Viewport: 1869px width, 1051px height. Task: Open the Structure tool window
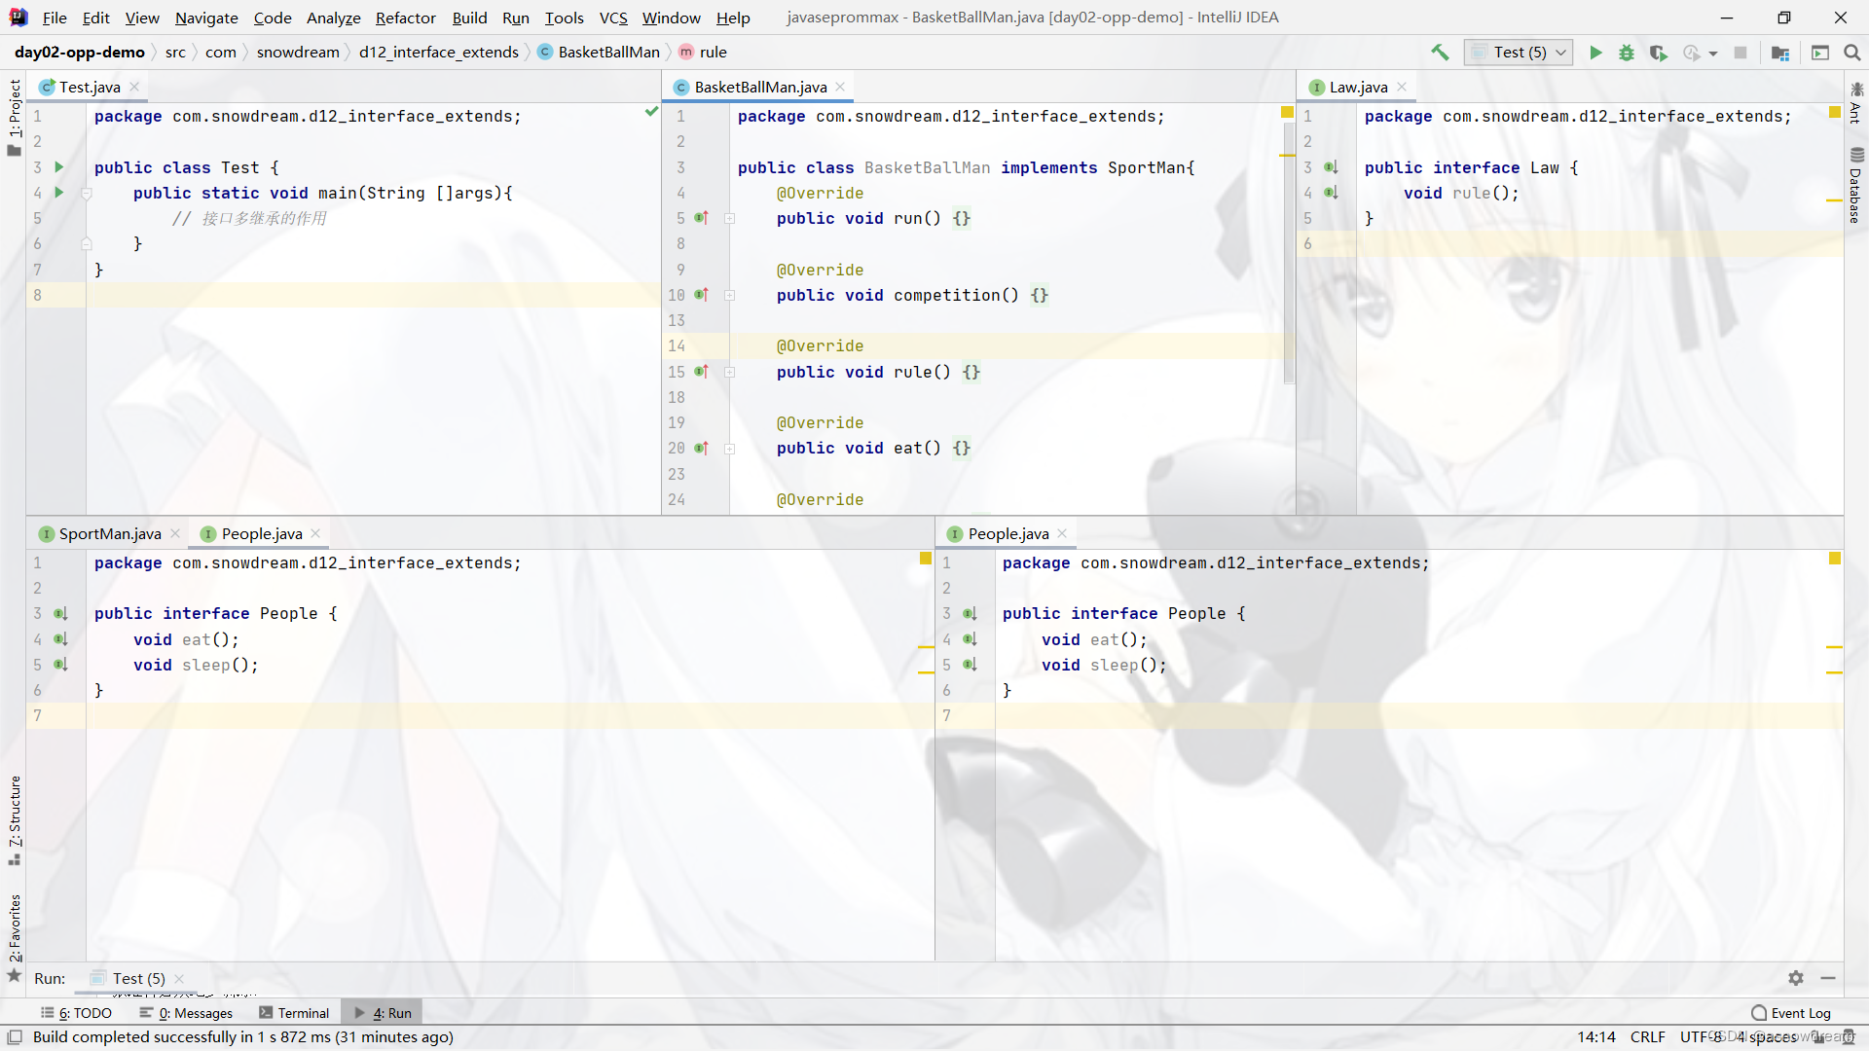point(14,819)
